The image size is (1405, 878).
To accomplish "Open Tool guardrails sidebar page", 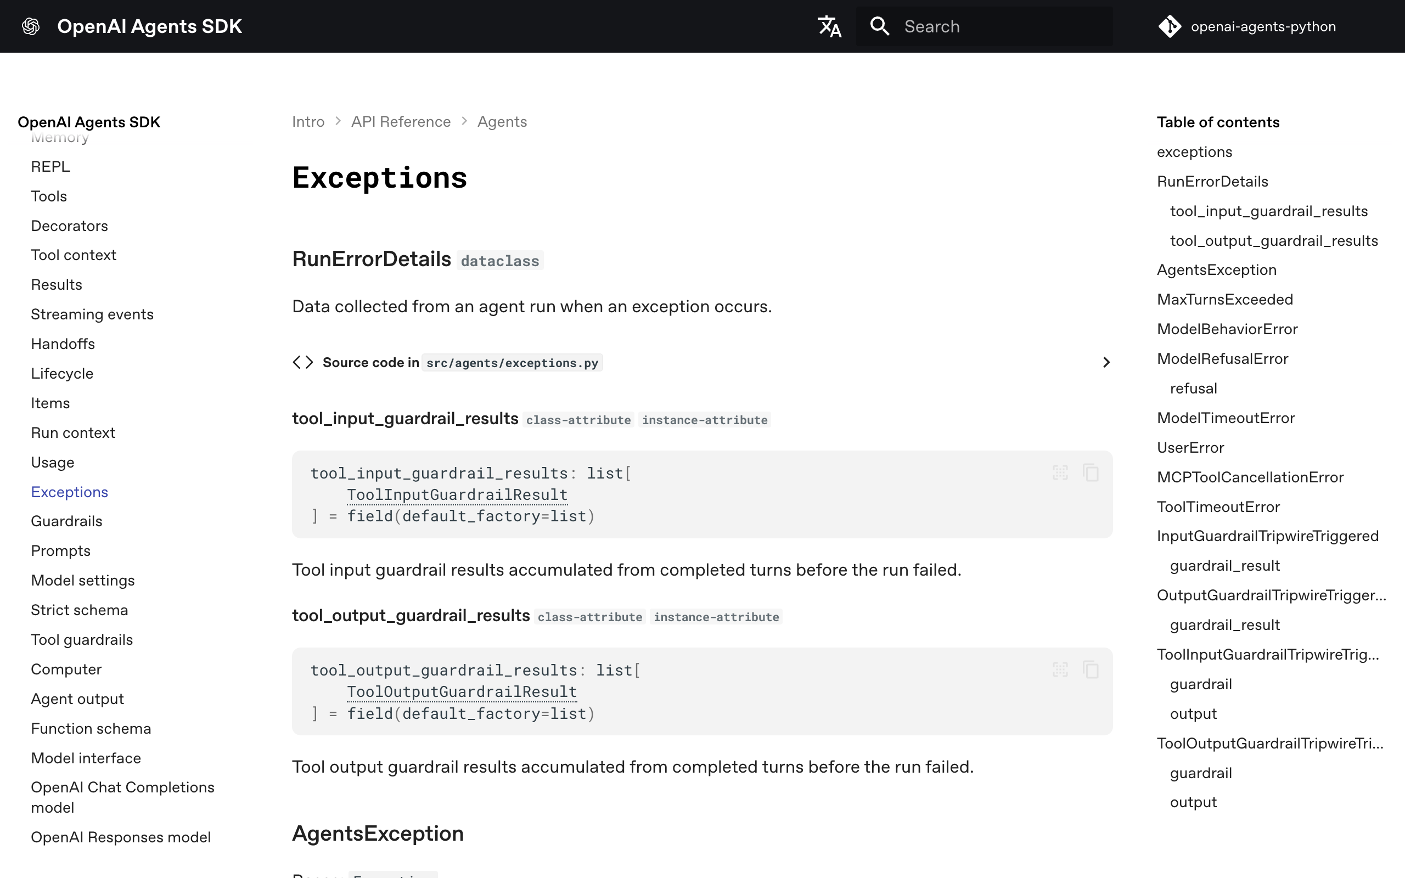I will 82,639.
